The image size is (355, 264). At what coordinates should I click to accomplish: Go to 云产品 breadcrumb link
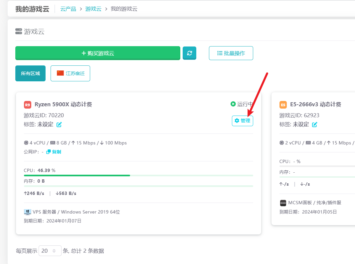(68, 9)
